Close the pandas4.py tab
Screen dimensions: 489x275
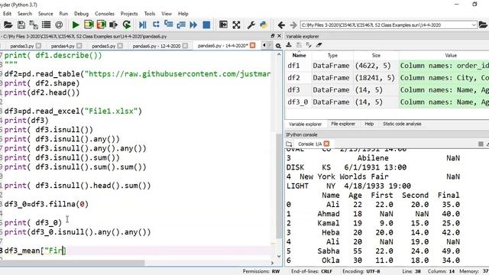click(x=79, y=46)
